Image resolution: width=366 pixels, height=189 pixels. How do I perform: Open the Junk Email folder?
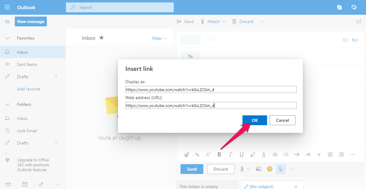[x=33, y=131]
